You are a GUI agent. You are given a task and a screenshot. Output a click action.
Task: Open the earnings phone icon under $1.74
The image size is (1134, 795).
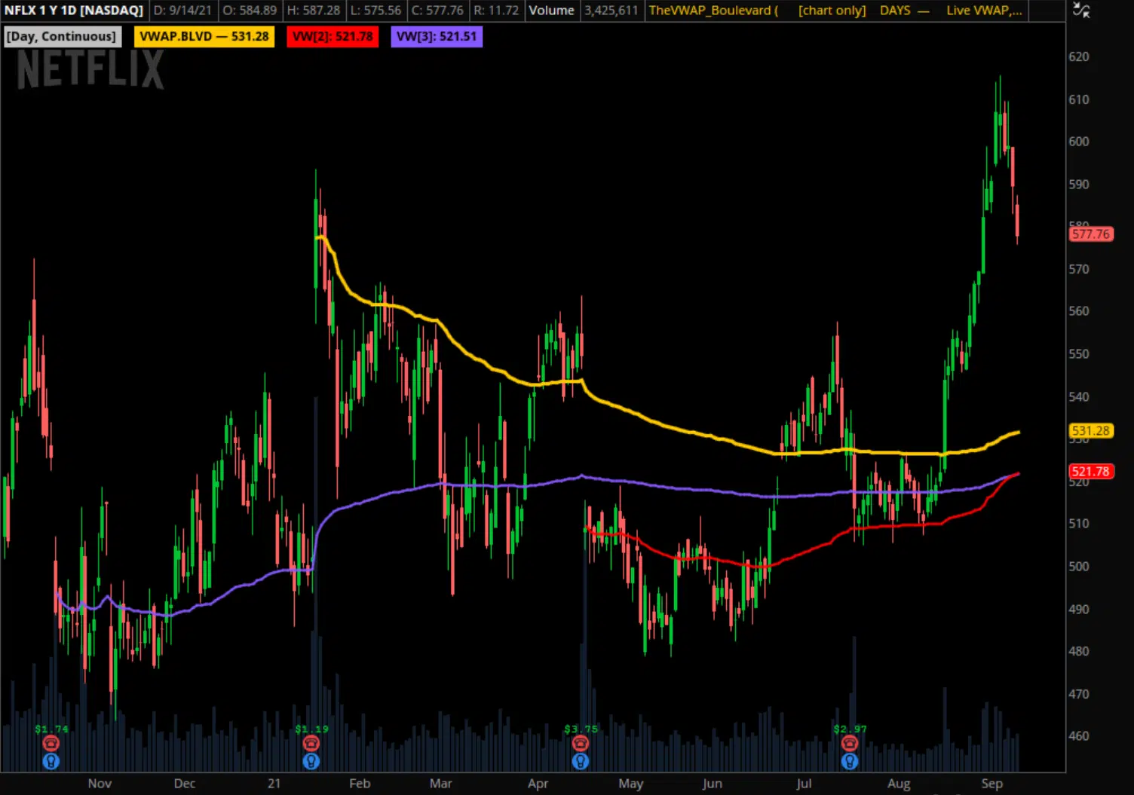pos(51,744)
